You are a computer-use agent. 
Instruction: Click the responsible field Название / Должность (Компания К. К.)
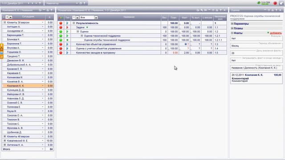pyautogui.click(x=256, y=68)
